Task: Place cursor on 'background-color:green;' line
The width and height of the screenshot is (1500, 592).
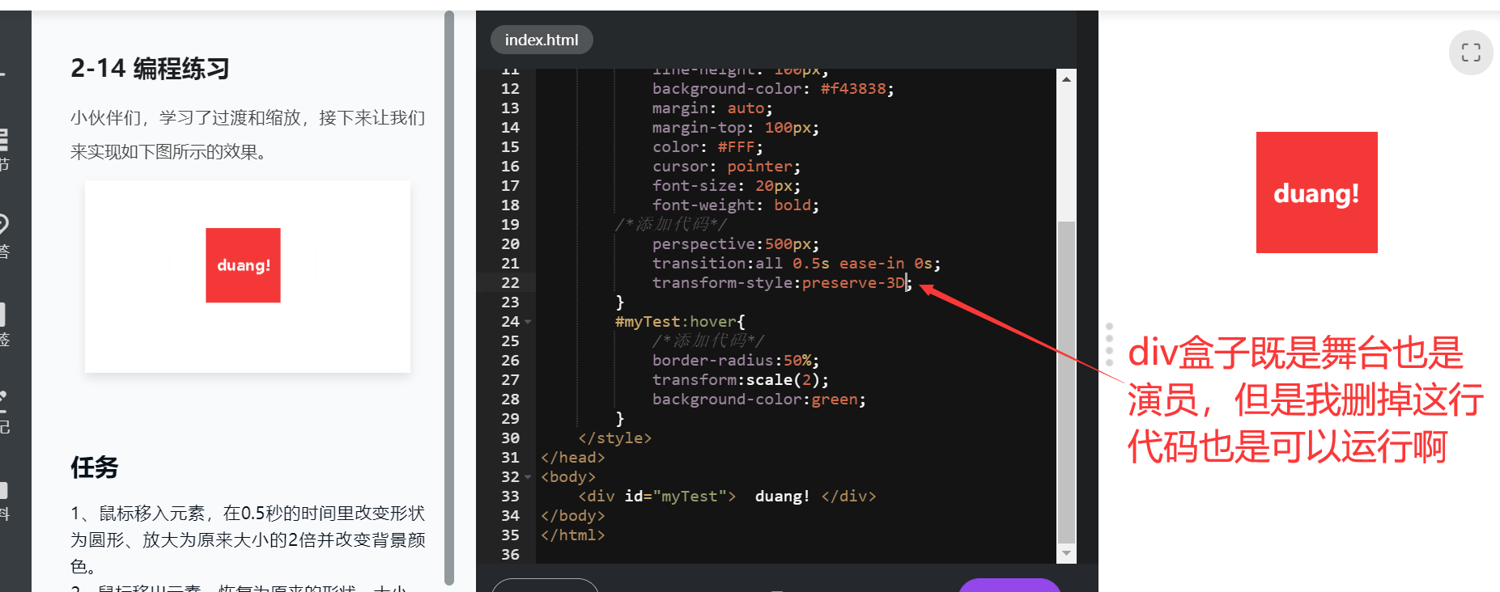Action: pos(759,400)
